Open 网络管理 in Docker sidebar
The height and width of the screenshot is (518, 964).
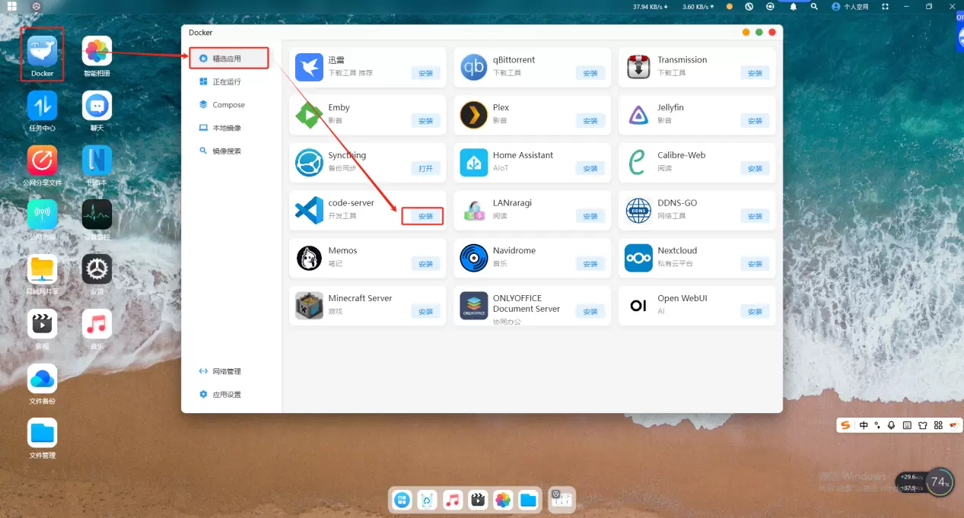point(227,371)
